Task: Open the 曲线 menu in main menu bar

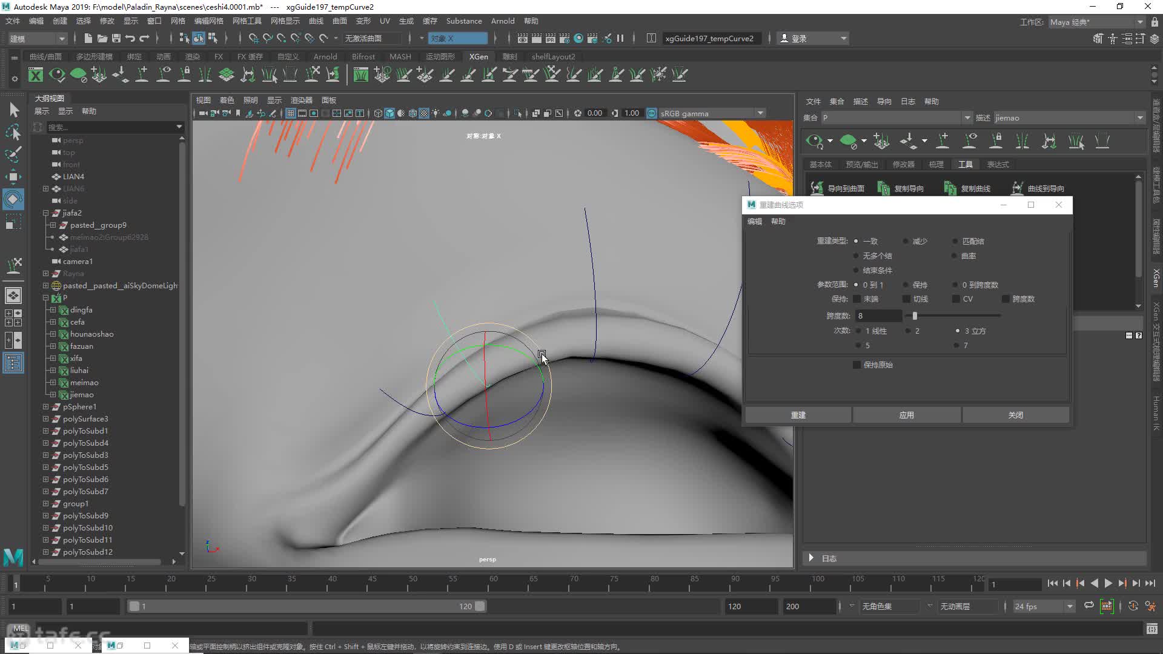Action: pos(316,21)
